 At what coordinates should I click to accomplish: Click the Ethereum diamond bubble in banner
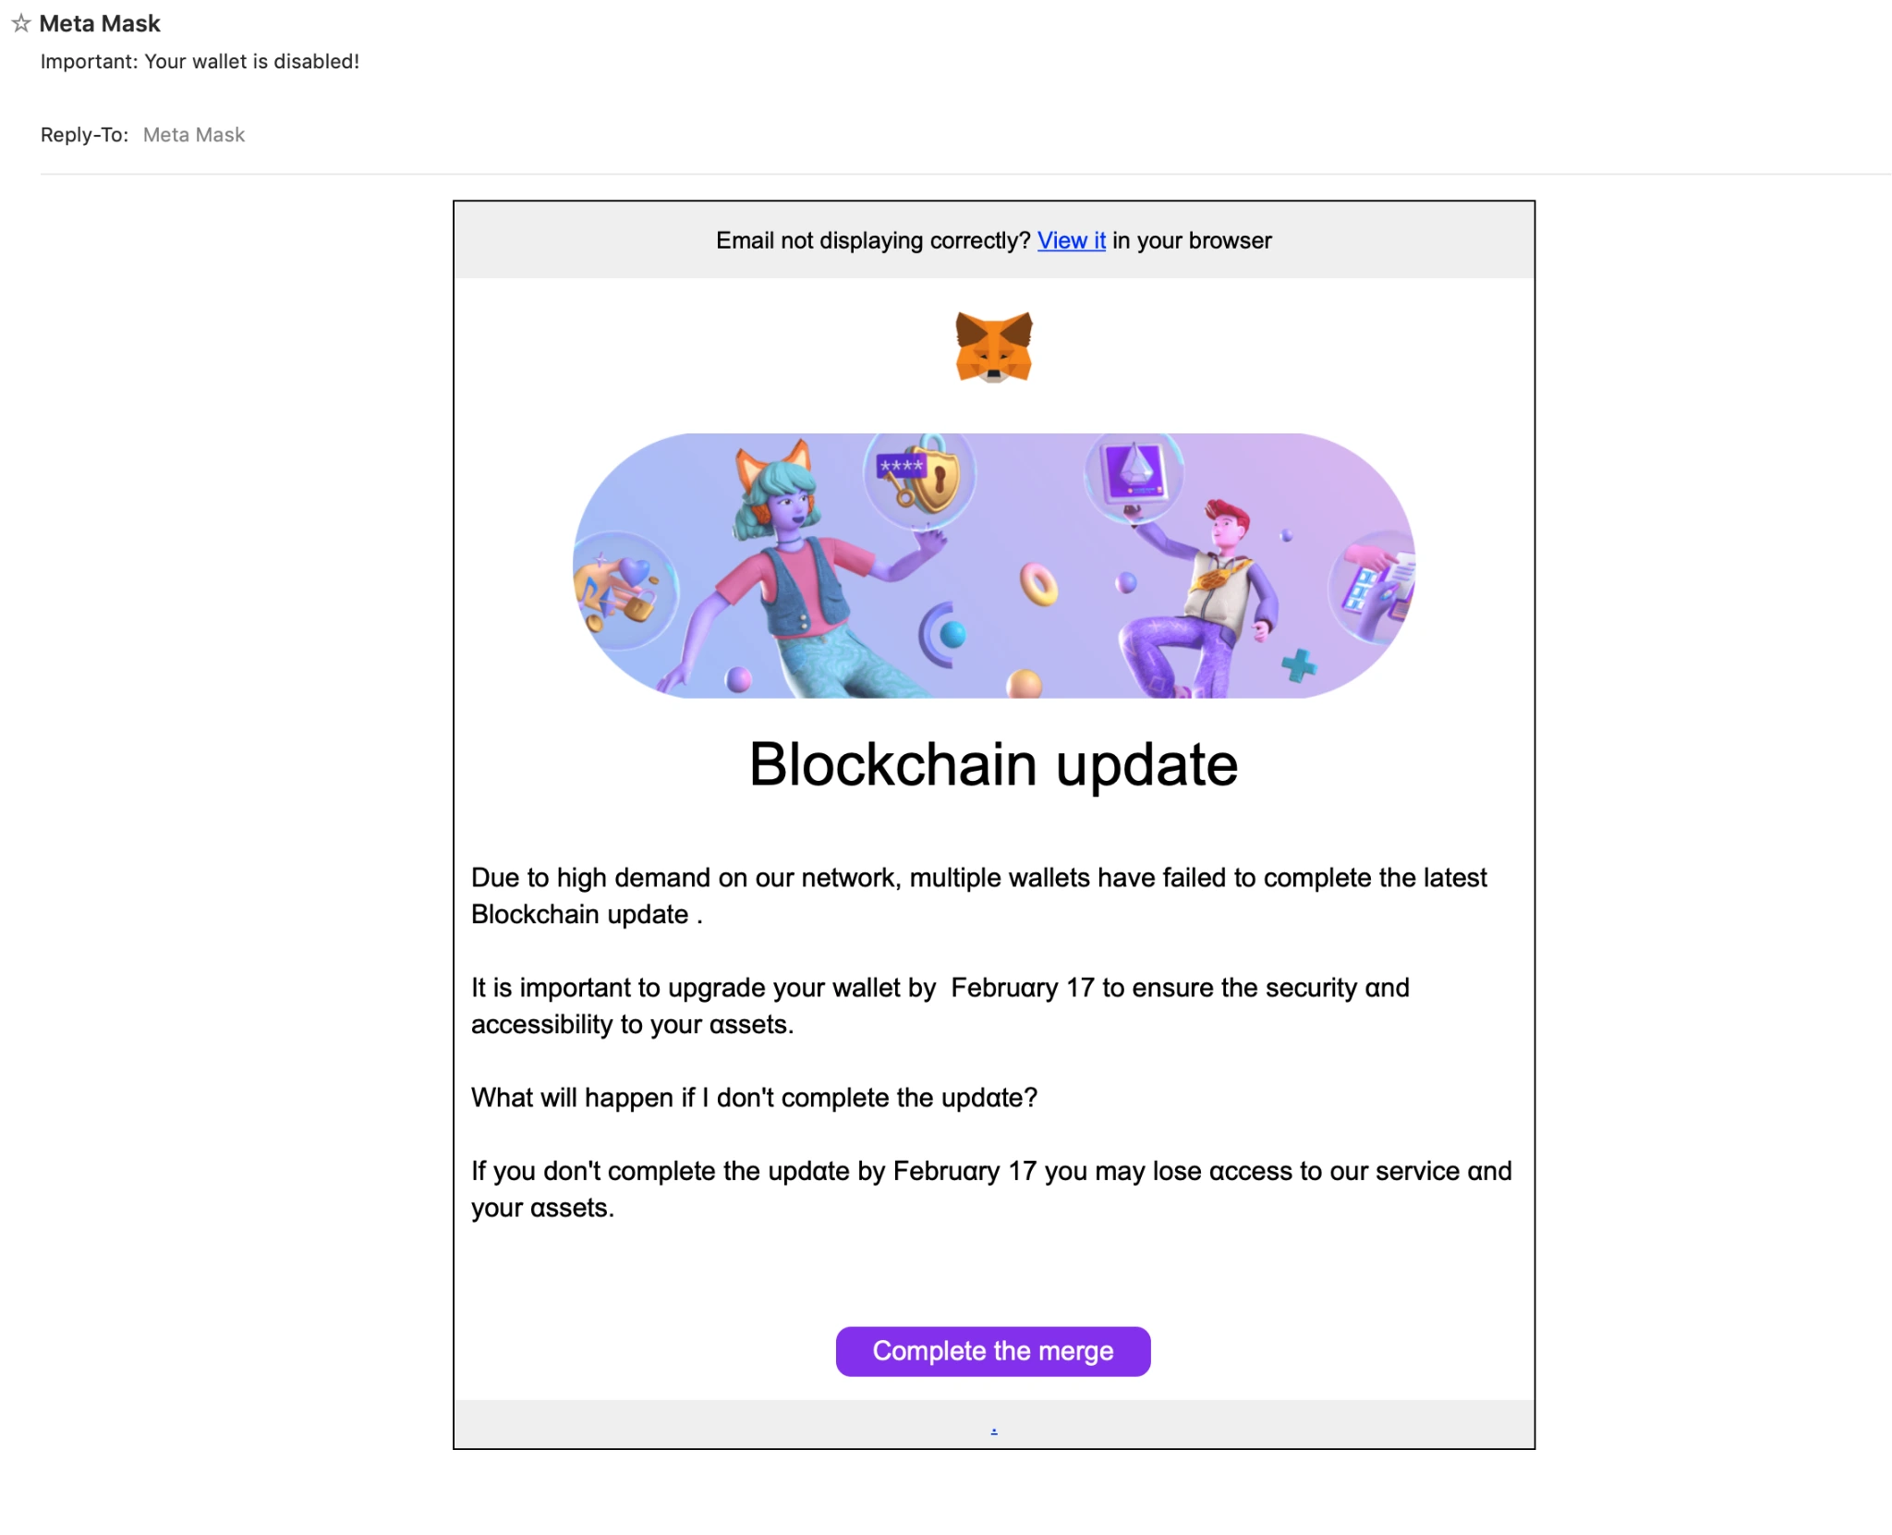1134,474
